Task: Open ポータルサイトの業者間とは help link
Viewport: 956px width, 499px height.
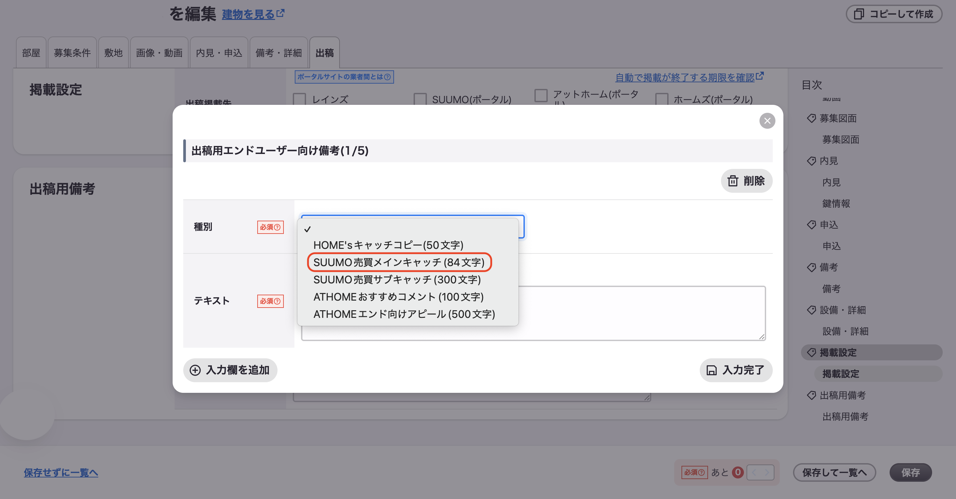Action: point(344,77)
